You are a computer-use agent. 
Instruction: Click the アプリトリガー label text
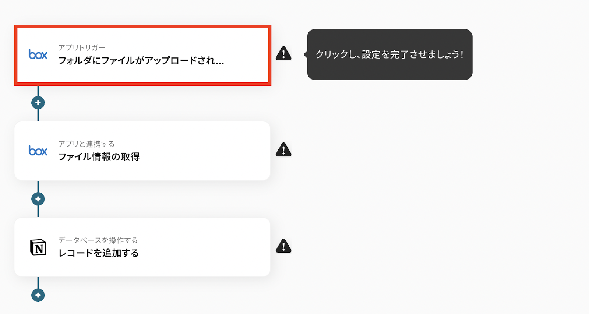(82, 47)
